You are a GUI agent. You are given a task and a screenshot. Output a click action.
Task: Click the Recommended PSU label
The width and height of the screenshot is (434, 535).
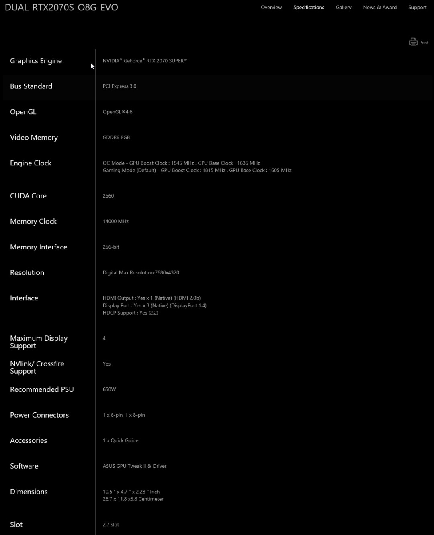pyautogui.click(x=42, y=389)
